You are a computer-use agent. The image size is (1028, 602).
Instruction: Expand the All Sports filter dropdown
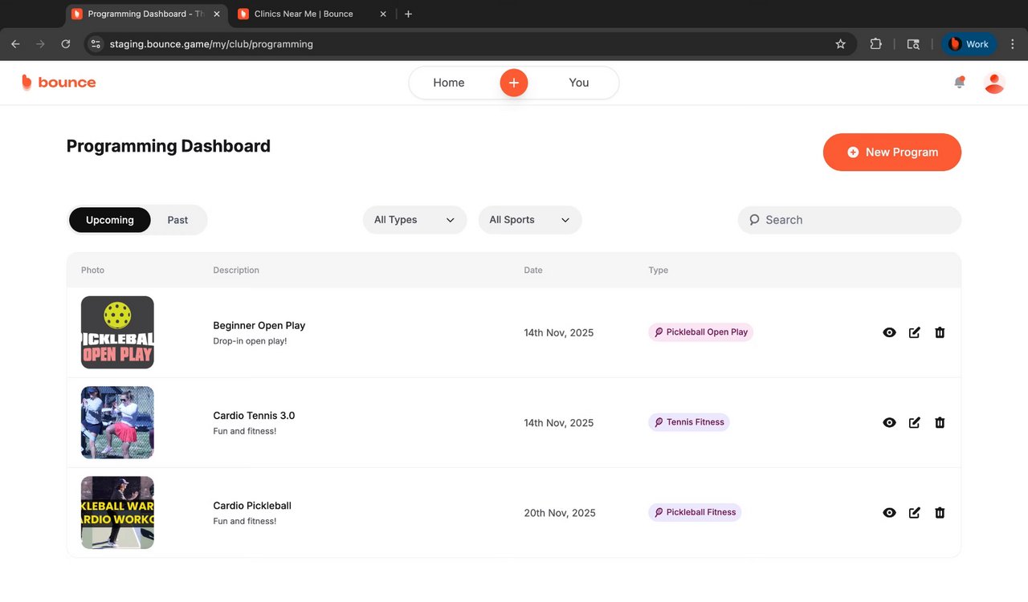[529, 220]
